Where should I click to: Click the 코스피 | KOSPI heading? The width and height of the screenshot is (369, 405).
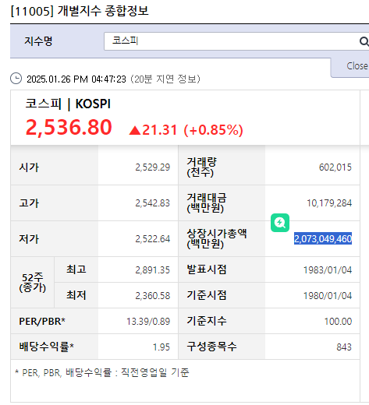[x=68, y=104]
